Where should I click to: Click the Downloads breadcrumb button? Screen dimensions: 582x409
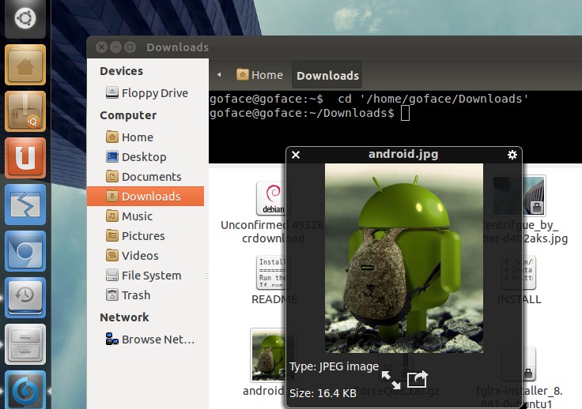pos(327,75)
